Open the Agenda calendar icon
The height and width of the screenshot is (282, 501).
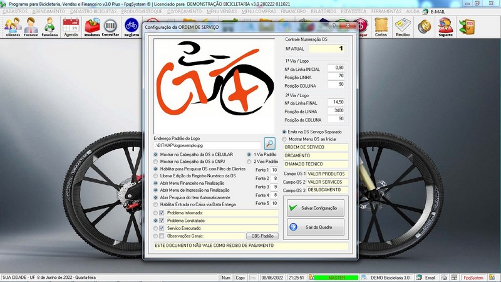(71, 27)
